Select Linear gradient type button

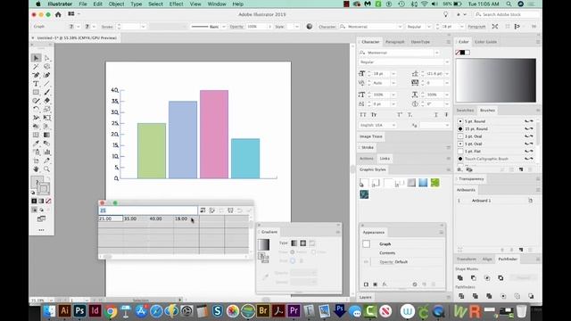click(294, 243)
